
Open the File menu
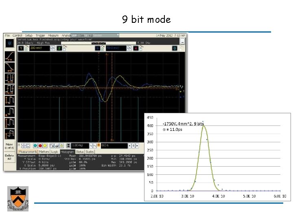click(x=7, y=35)
